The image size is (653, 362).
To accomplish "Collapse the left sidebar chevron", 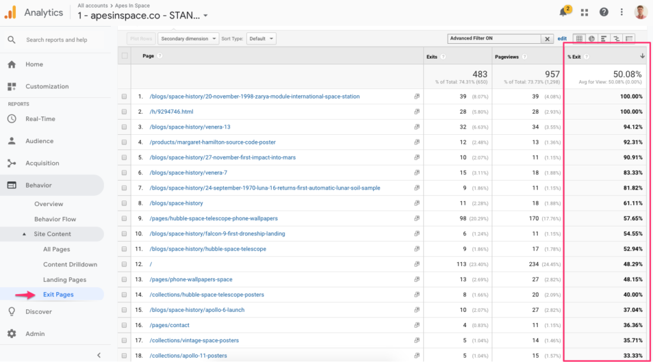I will click(99, 355).
